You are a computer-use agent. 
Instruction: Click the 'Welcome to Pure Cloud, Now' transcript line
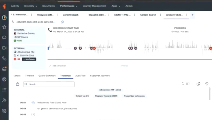52,102
